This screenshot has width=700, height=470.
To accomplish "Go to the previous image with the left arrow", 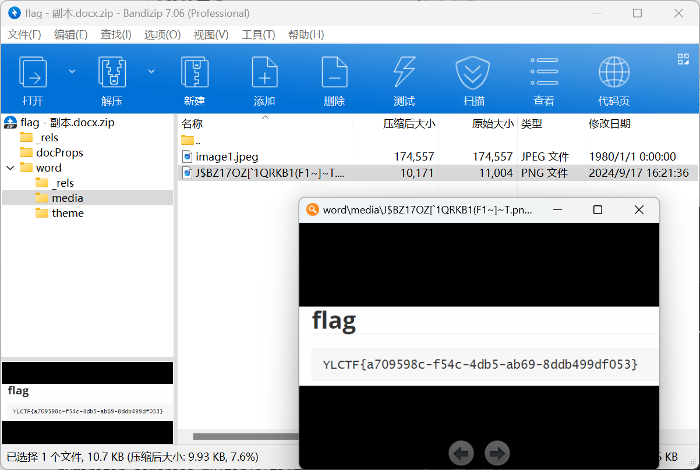I will click(x=461, y=453).
